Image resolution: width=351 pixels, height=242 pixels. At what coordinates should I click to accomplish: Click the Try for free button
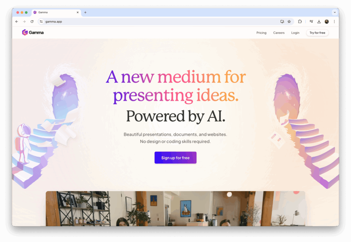pyautogui.click(x=317, y=33)
